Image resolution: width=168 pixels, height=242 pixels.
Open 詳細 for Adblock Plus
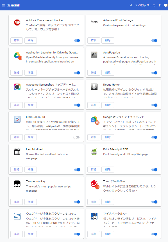pos(17,41)
